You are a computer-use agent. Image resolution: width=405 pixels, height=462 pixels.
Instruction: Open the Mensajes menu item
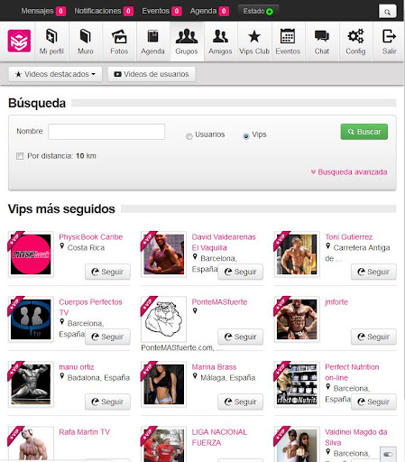pos(43,11)
